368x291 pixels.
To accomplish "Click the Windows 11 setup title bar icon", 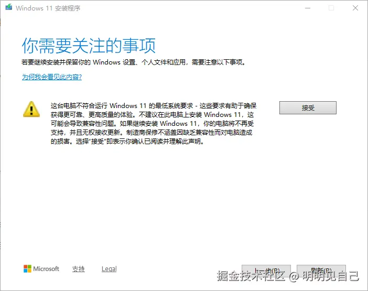I will (x=9, y=7).
